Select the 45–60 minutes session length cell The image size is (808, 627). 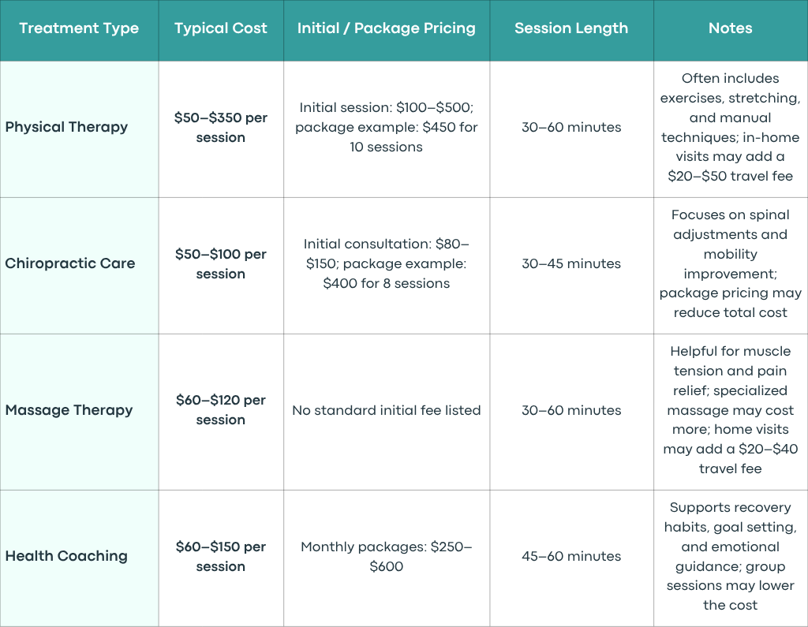[571, 558]
